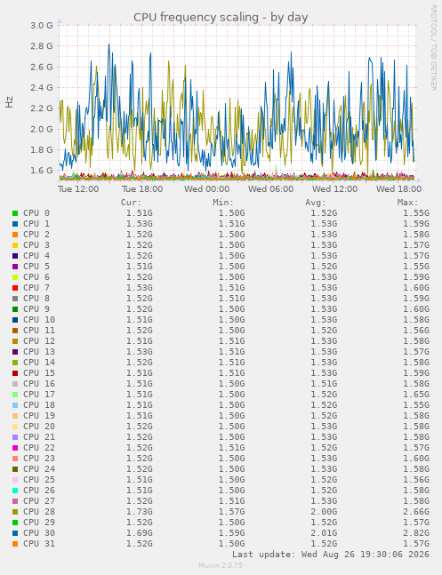Select the orange swatch next to CPU 31
Screen dimensions: 442x575
pos(15,544)
